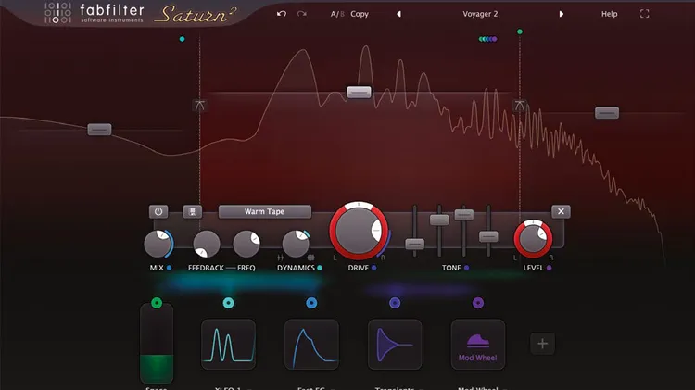Click the Dynamics knob
This screenshot has height=390, width=695.
coord(296,244)
